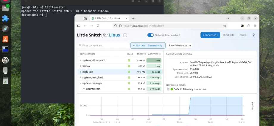Open the Software Updater dock icon
The height and width of the screenshot is (126, 274).
click(x=5, y=60)
